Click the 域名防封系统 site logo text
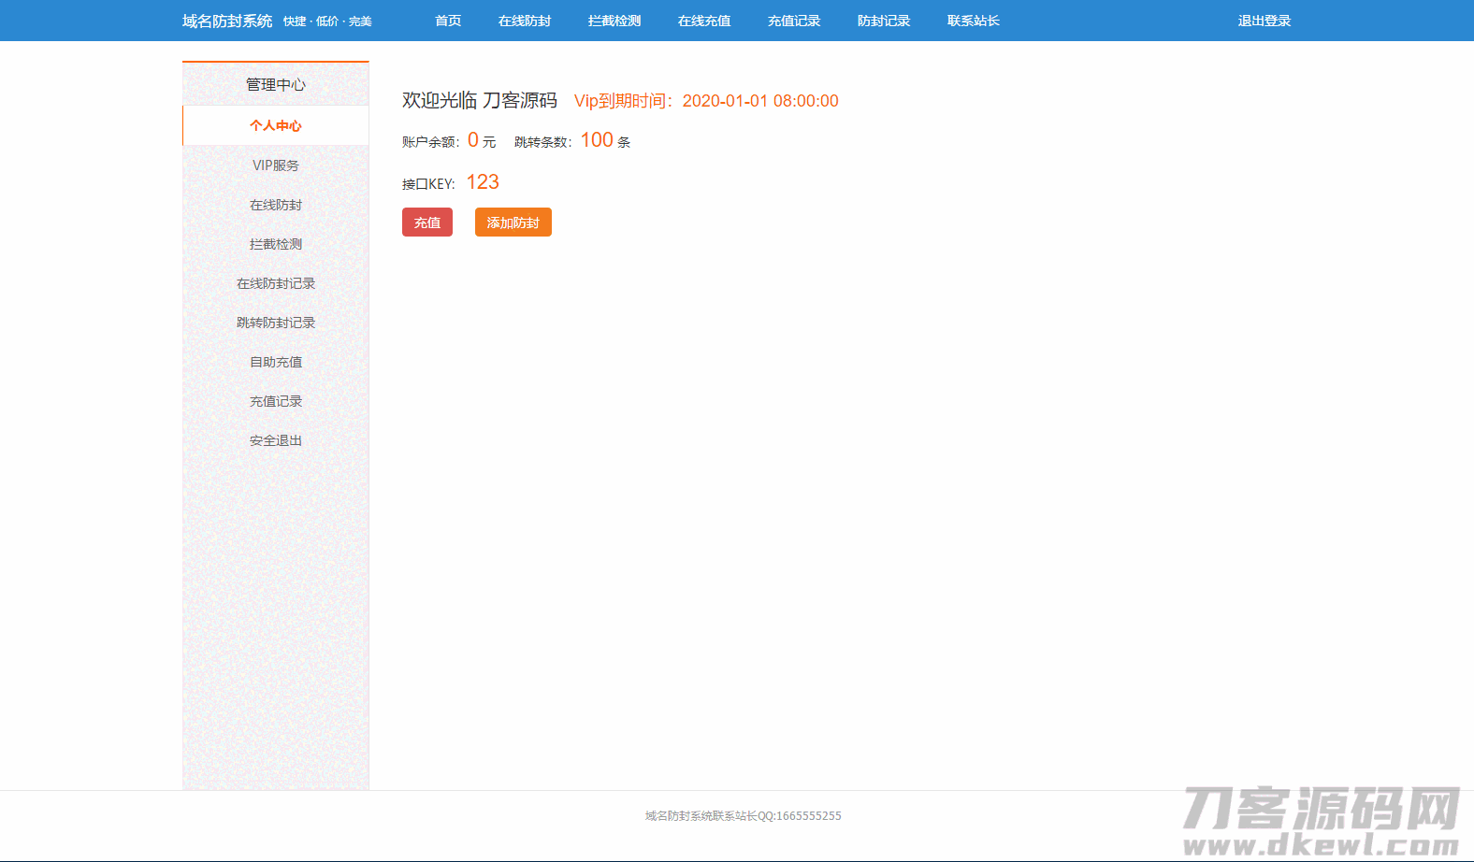 (x=227, y=21)
